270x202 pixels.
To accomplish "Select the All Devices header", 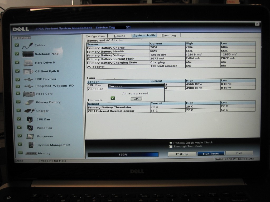I will pos(22,38).
